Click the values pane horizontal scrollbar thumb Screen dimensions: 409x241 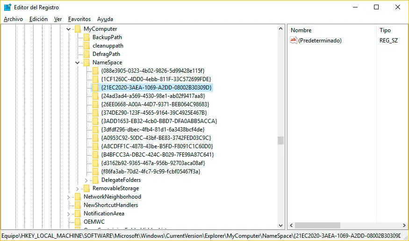point(317,226)
